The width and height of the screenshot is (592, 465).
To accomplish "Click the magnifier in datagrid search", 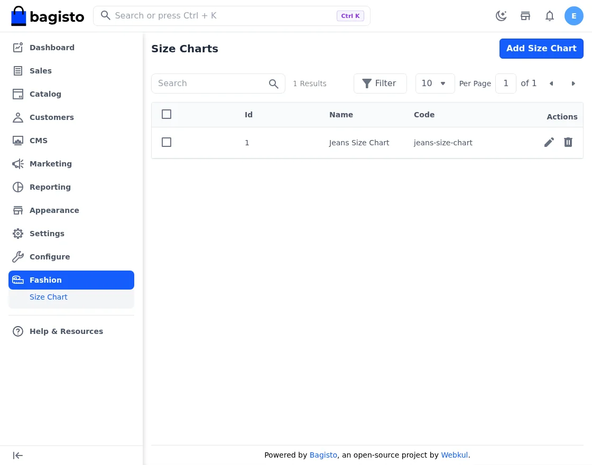I will (273, 84).
